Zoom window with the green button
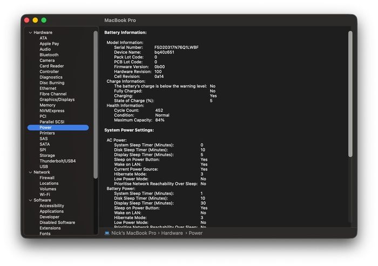The image size is (378, 266). pyautogui.click(x=44, y=21)
